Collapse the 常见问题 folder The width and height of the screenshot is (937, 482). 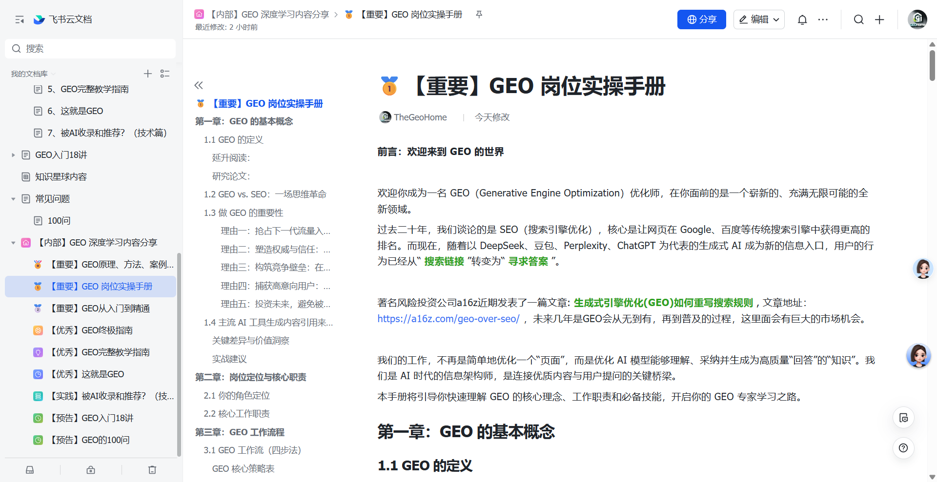click(13, 199)
